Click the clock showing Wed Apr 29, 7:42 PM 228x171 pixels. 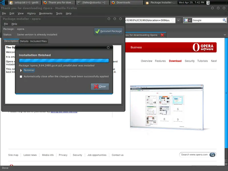click(191, 3)
